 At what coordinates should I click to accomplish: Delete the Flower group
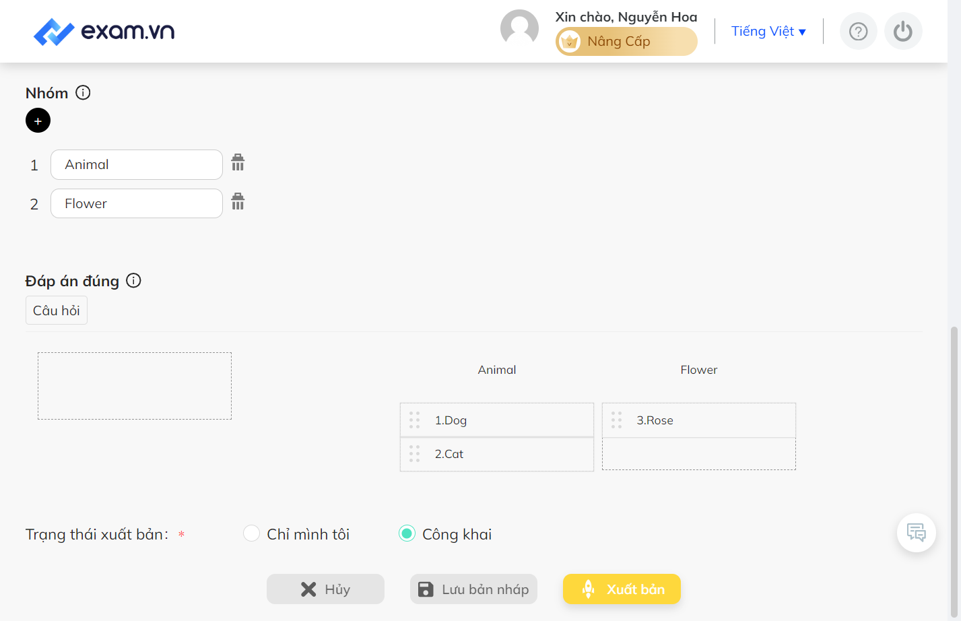(238, 202)
